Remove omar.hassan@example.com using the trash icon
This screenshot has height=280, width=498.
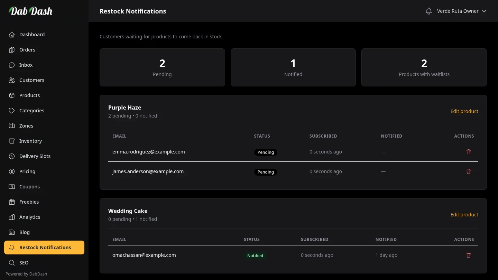(469, 255)
